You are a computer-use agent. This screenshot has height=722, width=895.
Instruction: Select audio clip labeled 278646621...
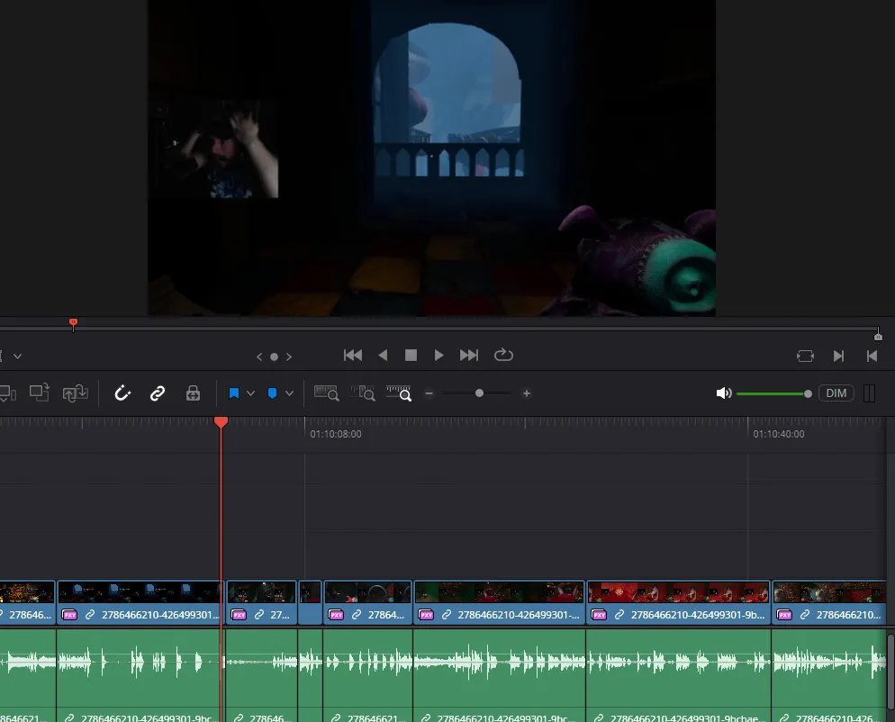point(367,675)
